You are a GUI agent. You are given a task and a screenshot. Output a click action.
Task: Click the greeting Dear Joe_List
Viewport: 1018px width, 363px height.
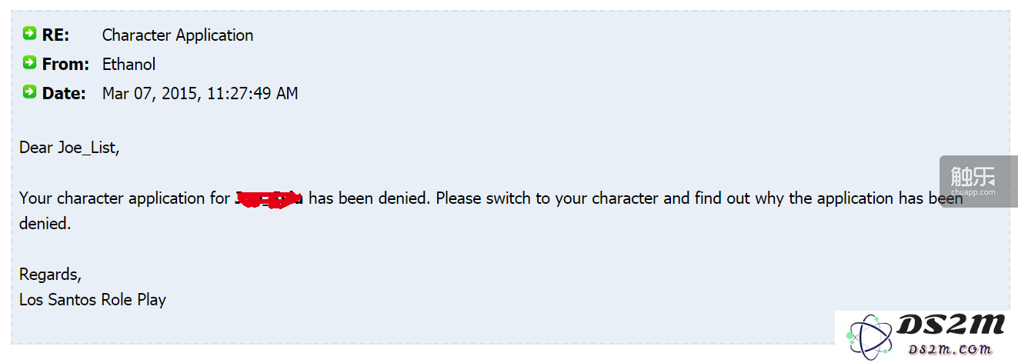(x=69, y=148)
